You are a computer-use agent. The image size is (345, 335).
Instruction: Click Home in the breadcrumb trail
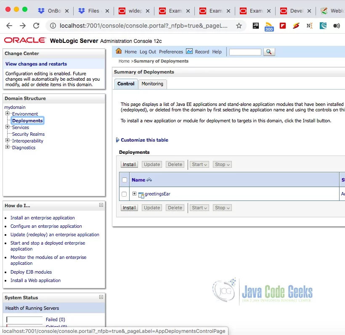pos(124,61)
